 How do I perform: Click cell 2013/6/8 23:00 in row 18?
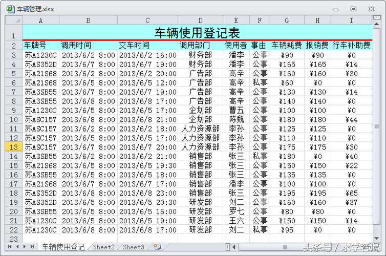(x=148, y=193)
